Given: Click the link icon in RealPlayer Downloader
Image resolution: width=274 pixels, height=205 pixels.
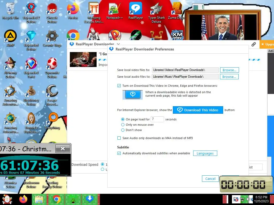Looking at the screenshot, I should tap(254, 44).
